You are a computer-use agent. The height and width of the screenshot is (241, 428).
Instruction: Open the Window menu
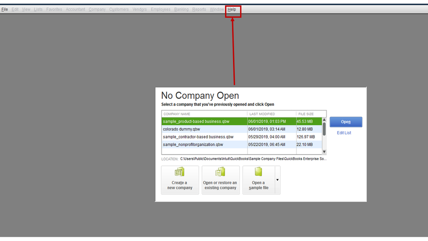217,9
